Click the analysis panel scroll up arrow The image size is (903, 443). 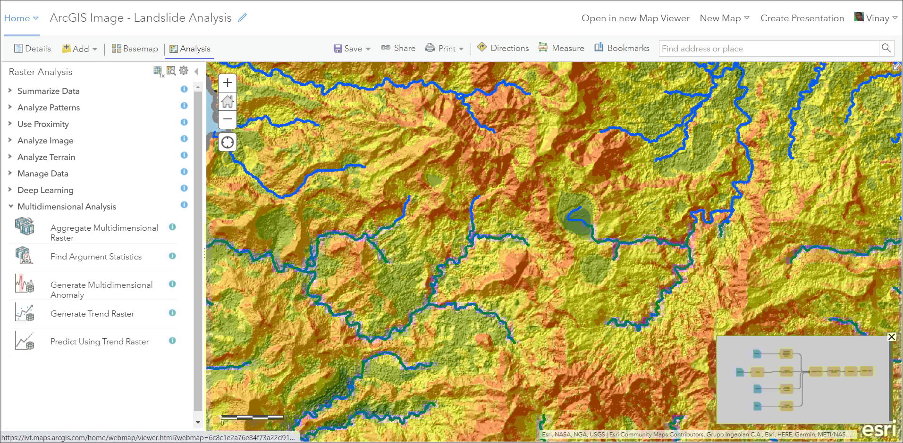pos(198,88)
